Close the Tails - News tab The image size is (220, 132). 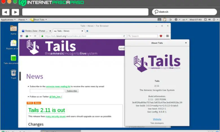click(x=82, y=31)
